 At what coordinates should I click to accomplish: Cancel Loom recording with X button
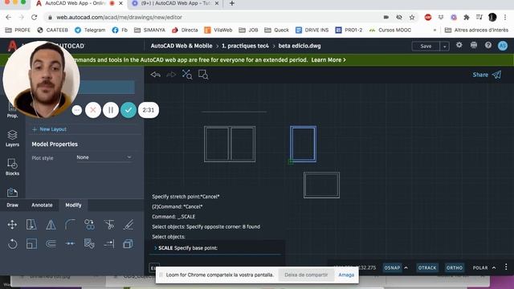tap(93, 110)
